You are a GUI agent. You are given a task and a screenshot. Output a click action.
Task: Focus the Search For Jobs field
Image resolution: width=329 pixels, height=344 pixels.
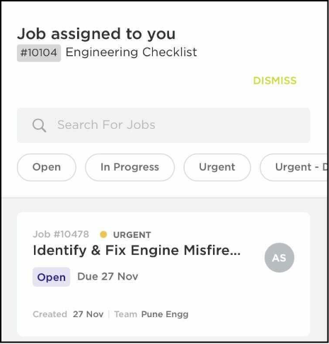pos(163,125)
